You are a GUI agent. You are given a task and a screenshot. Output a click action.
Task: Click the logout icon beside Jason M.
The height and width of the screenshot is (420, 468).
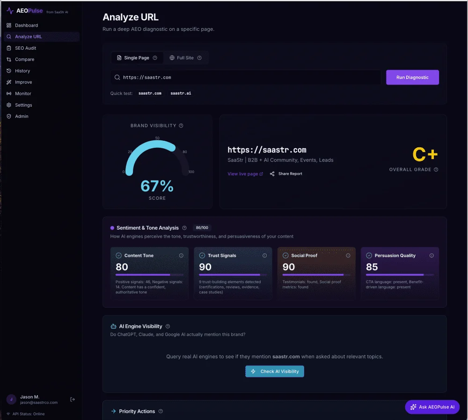[73, 399]
